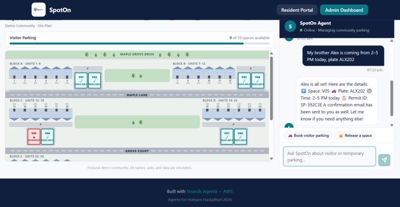Image resolution: width=400 pixels, height=207 pixels.
Task: Click the Book visitor parking button
Action: tap(308, 136)
